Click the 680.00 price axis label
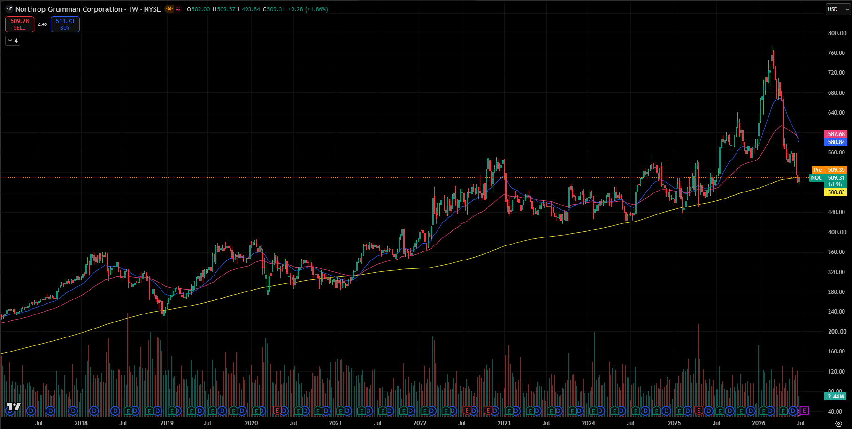 tap(837, 93)
